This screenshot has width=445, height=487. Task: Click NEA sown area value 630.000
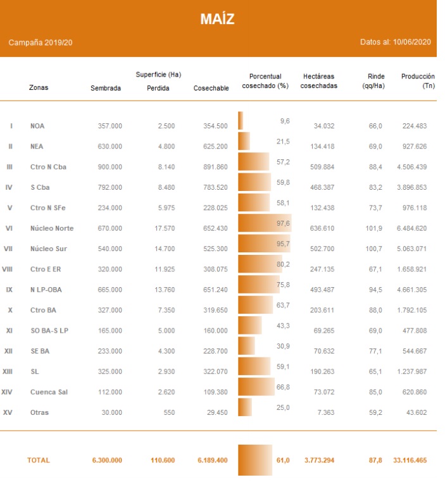tap(110, 147)
